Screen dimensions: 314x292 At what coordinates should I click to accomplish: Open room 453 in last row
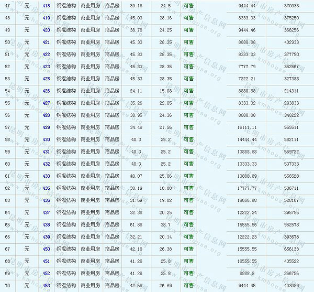tap(47, 286)
